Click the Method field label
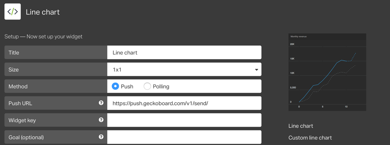Image resolution: width=390 pixels, height=145 pixels. [18, 86]
